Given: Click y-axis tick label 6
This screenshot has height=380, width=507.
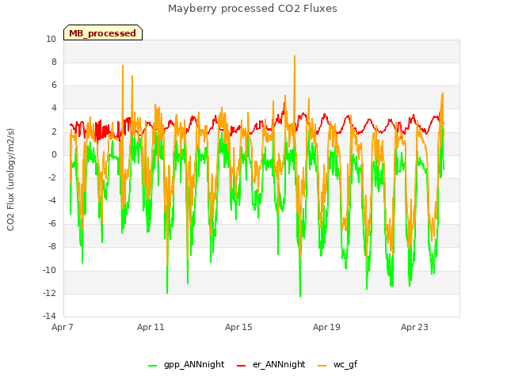Looking at the screenshot, I should click(54, 85).
